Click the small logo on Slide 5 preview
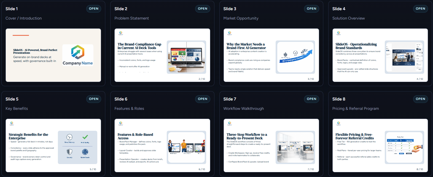Image resolution: width=433 pixels, height=177 pixels. [x=12, y=123]
